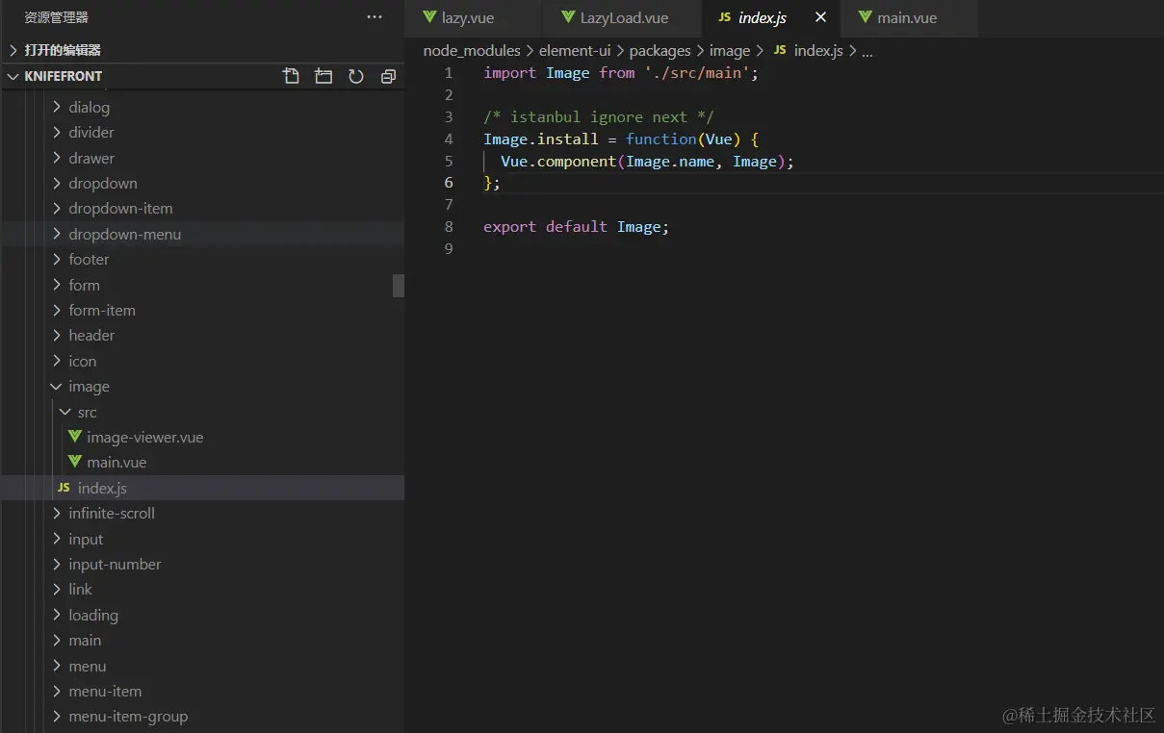
Task: Open main.vue in the file tree
Action: pos(202,462)
